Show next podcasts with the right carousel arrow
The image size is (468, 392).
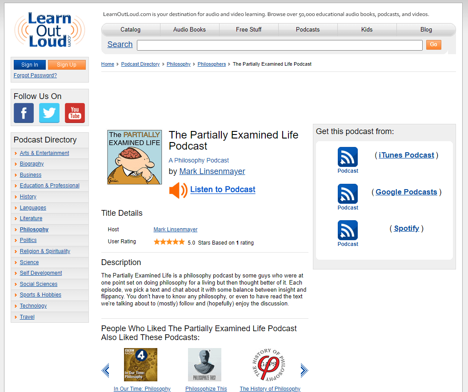pyautogui.click(x=304, y=371)
